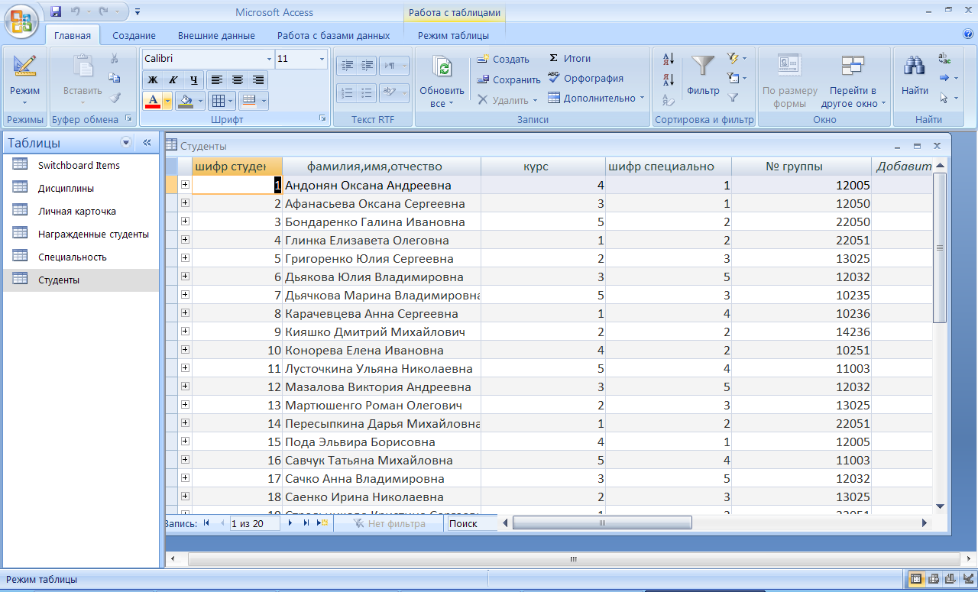Toggle italic text formatting
The image size is (978, 592).
coord(173,79)
